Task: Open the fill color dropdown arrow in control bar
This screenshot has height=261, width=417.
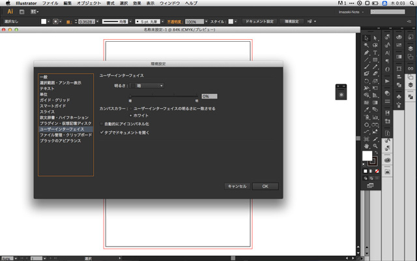Action: (48, 22)
